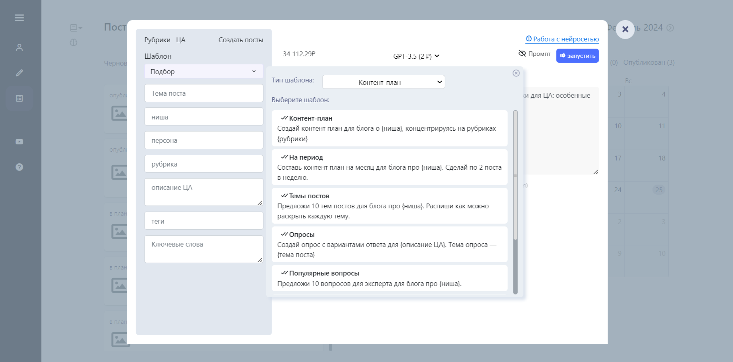The width and height of the screenshot is (733, 362).
Task: Choose the Контент-план template
Action: [x=389, y=128]
